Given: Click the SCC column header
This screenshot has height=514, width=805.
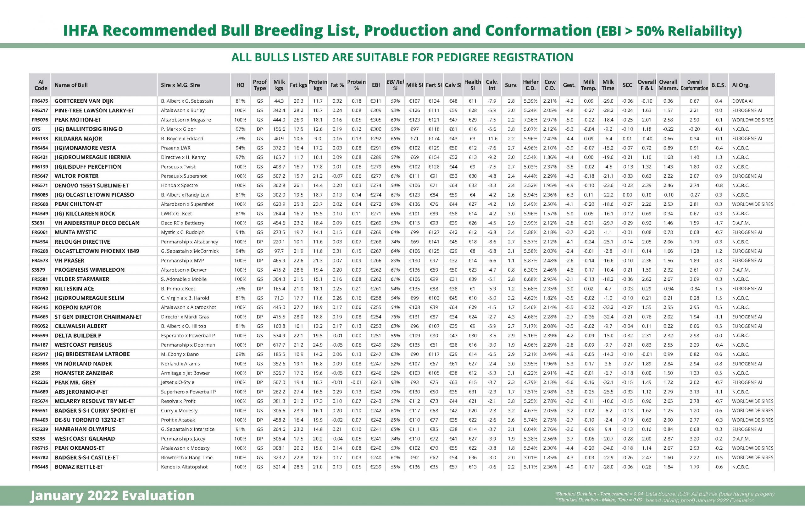Looking at the screenshot, I should click(x=627, y=85).
